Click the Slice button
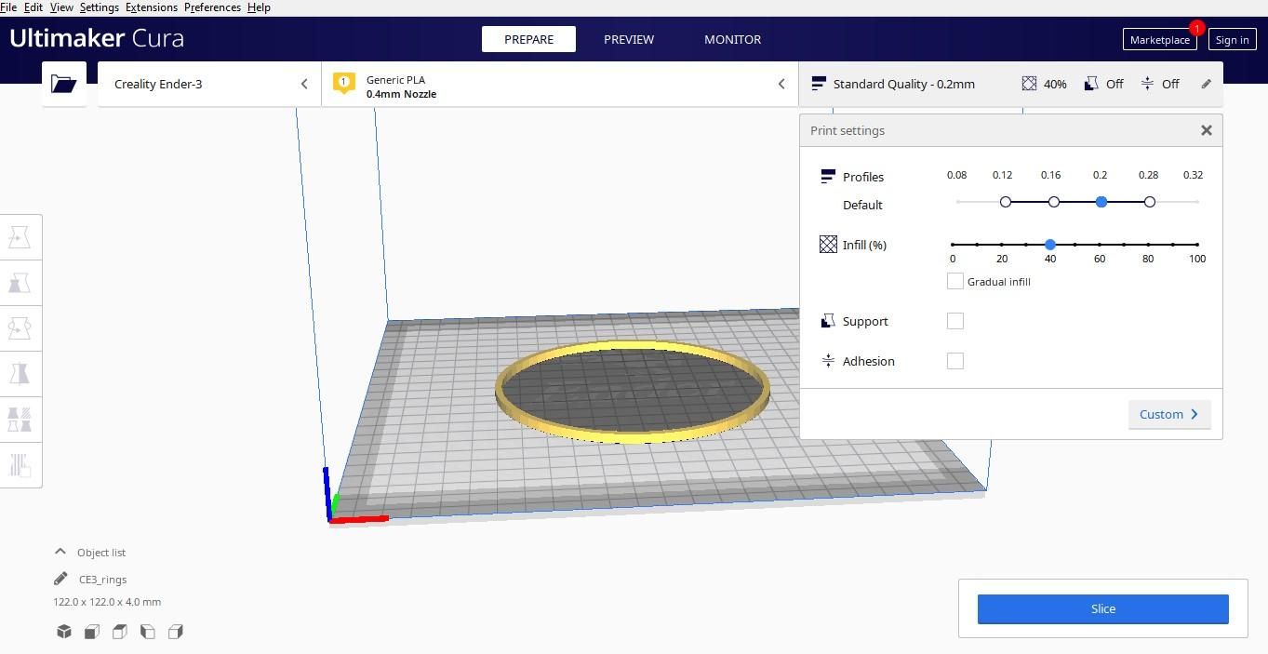Image resolution: width=1268 pixels, height=654 pixels. pyautogui.click(x=1102, y=608)
